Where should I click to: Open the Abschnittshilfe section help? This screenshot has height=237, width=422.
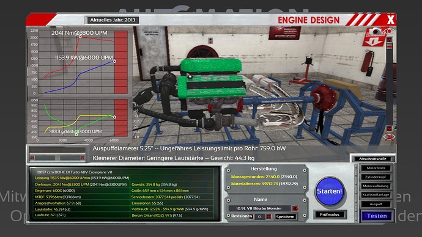tap(372, 159)
